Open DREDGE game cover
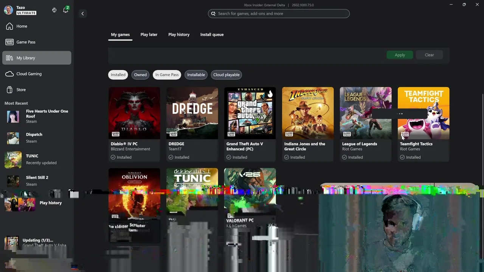Screen dimensions: 484x272 pos(192,113)
